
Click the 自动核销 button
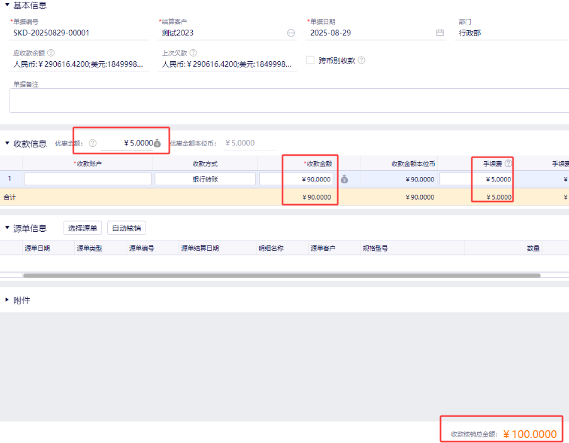pyautogui.click(x=126, y=228)
